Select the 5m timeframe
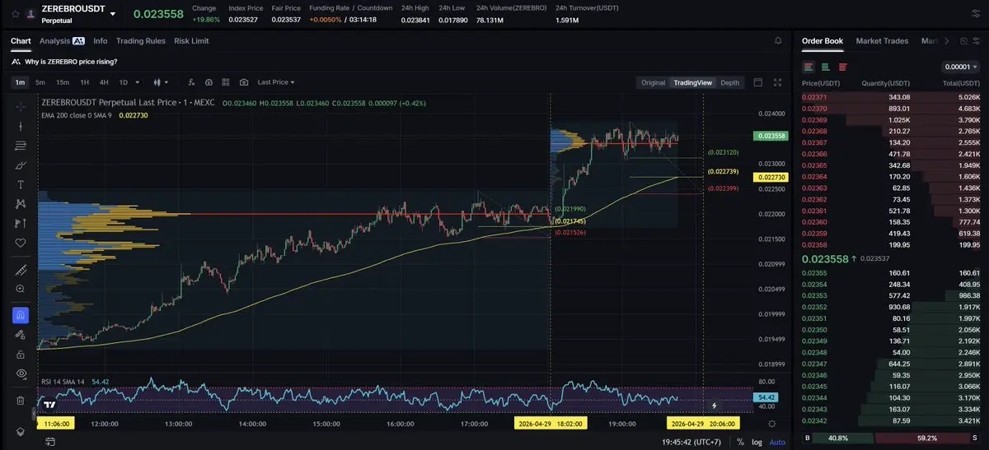Image resolution: width=989 pixels, height=450 pixels. (x=41, y=82)
